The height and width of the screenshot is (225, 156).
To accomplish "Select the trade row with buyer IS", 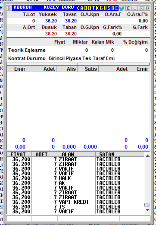I will tap(75, 207).
